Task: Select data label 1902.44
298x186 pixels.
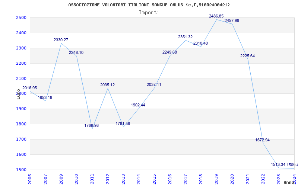Action: coord(138,105)
